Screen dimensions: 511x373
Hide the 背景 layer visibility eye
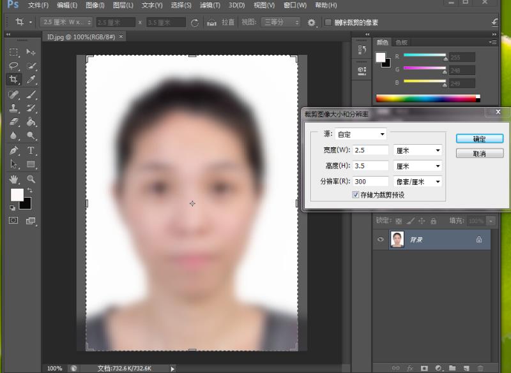point(380,239)
